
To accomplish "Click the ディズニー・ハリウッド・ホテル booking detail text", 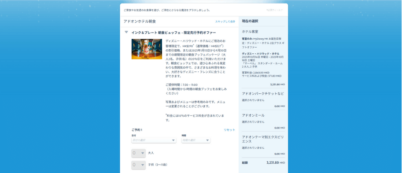I will [x=258, y=54].
